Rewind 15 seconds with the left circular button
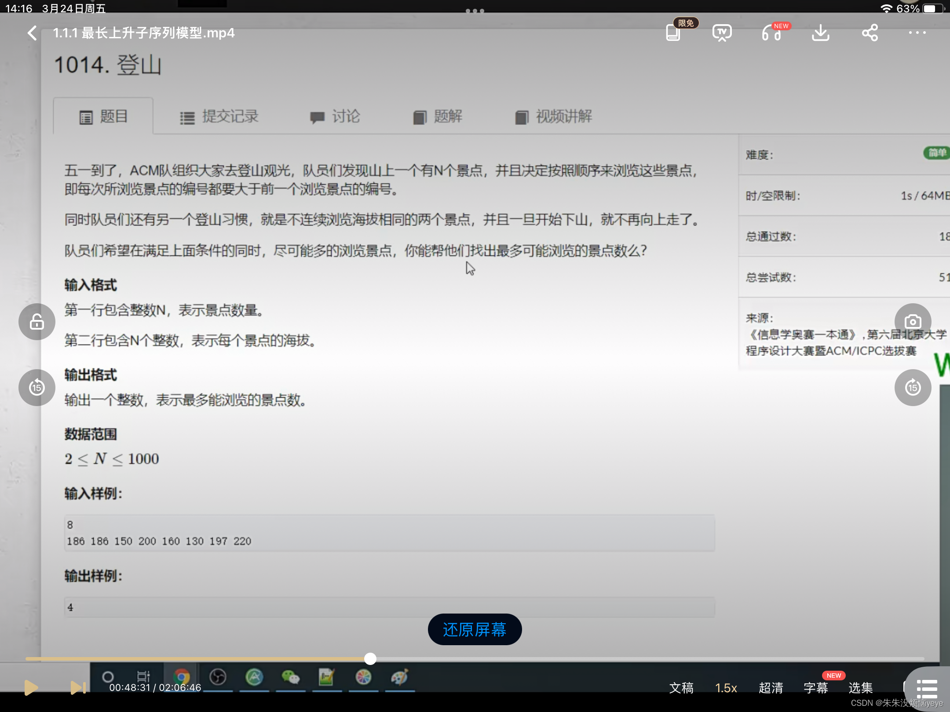The height and width of the screenshot is (712, 950). 37,388
